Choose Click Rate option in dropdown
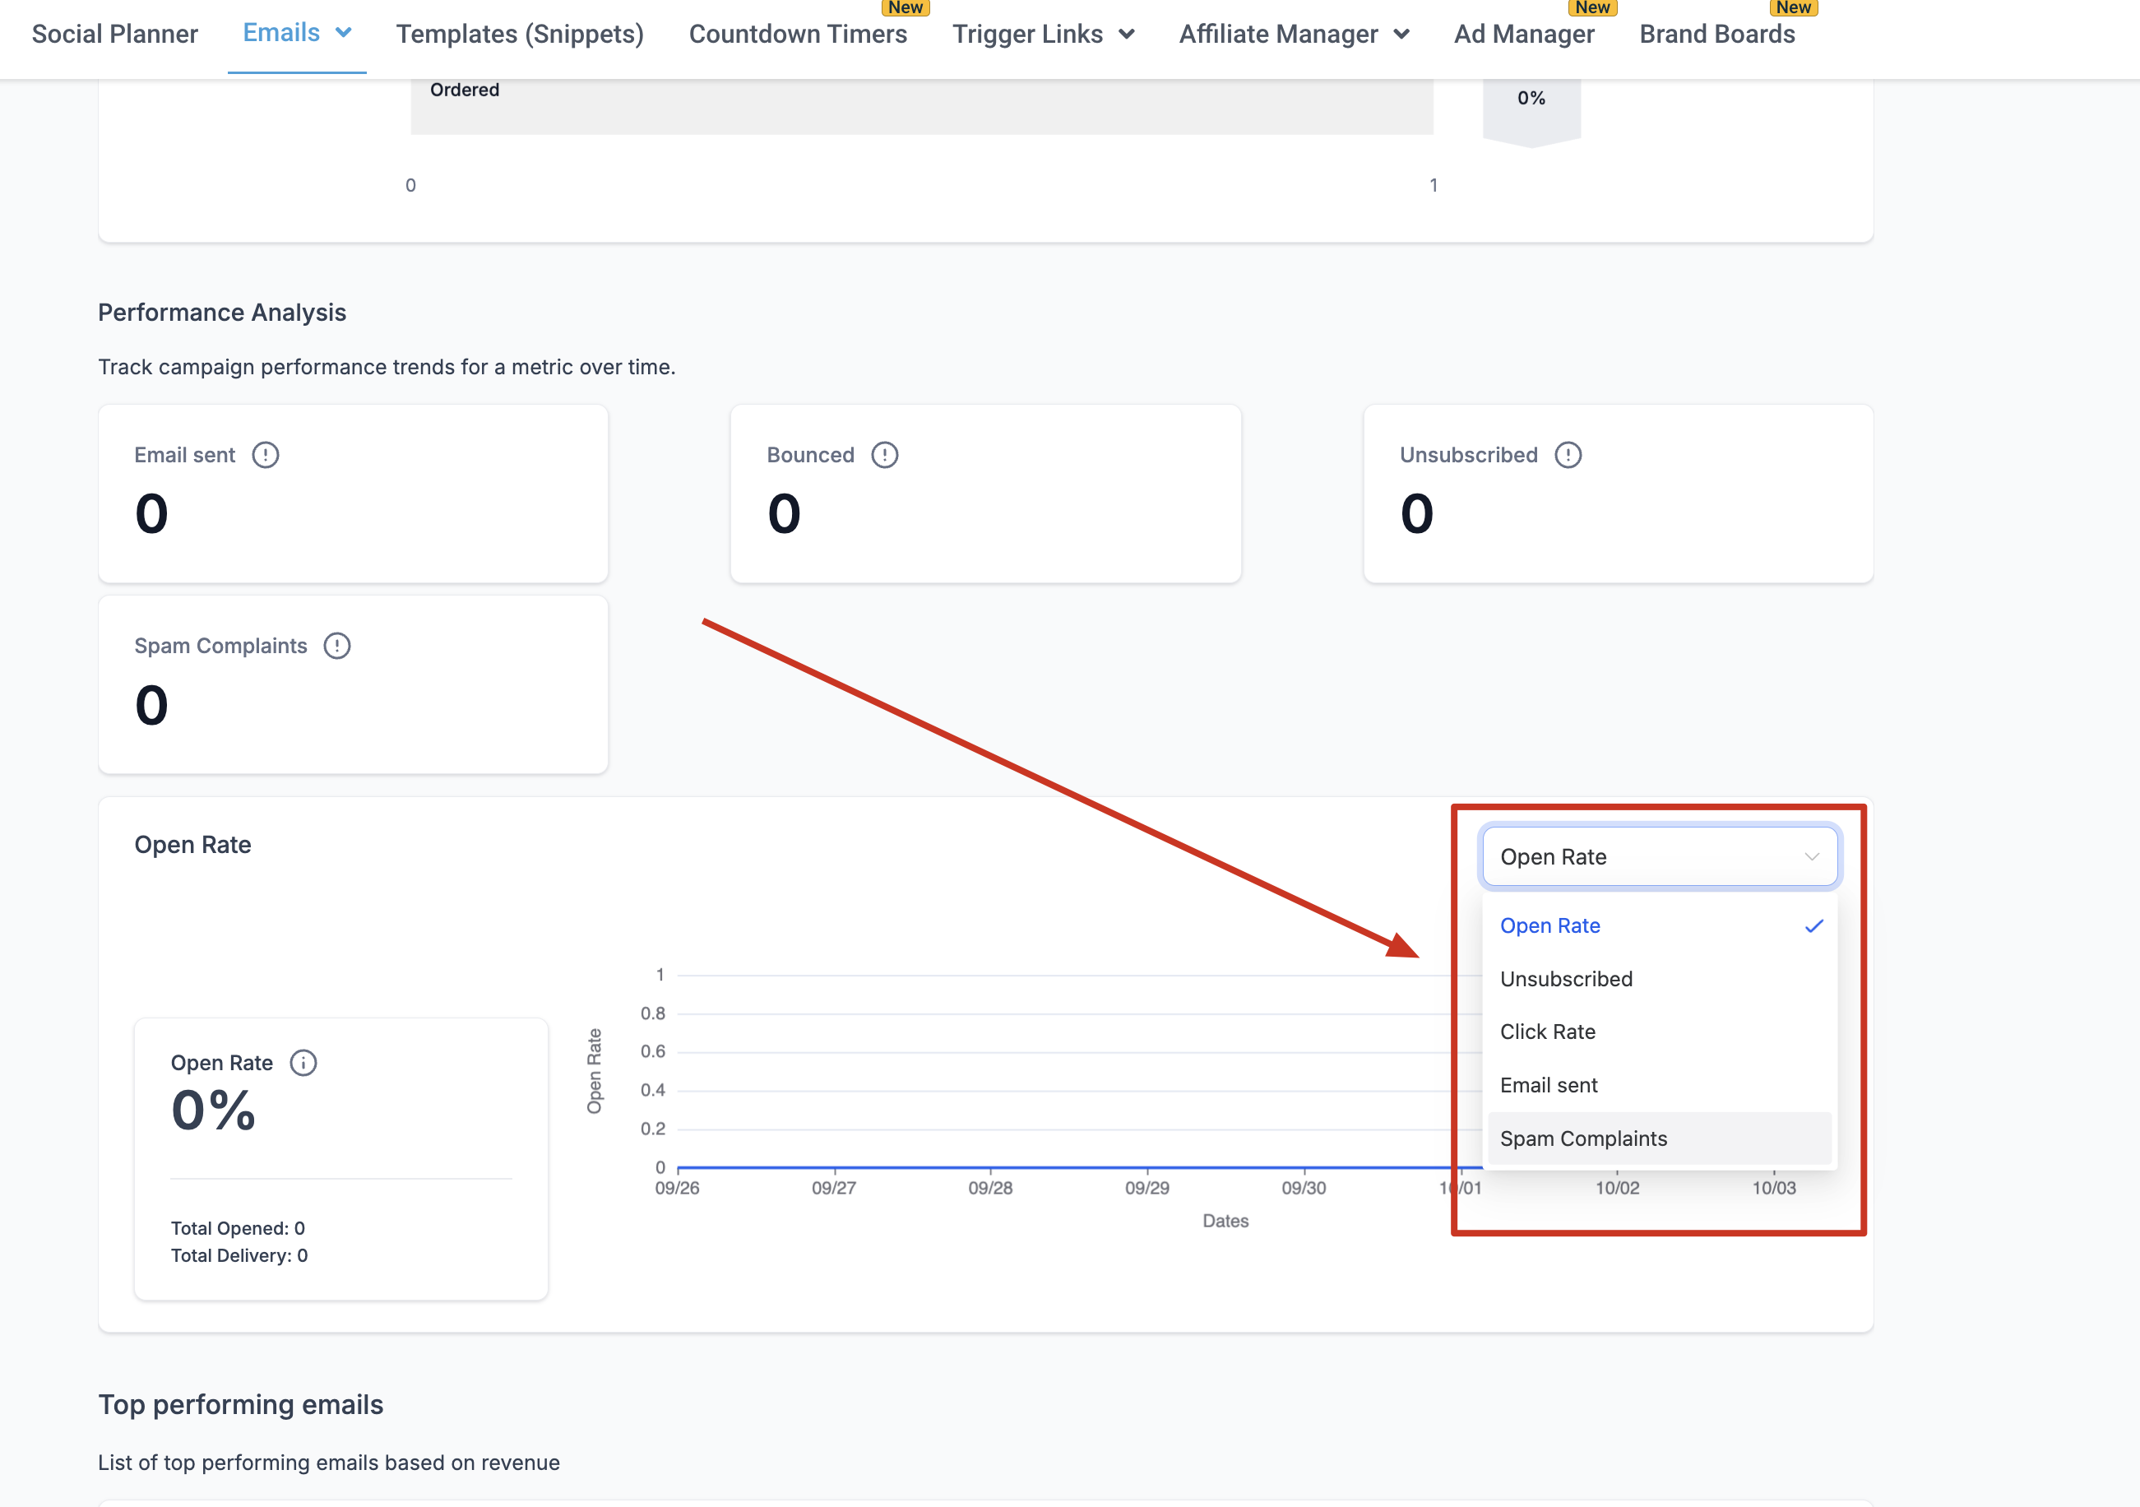The image size is (2140, 1507). click(1547, 1032)
